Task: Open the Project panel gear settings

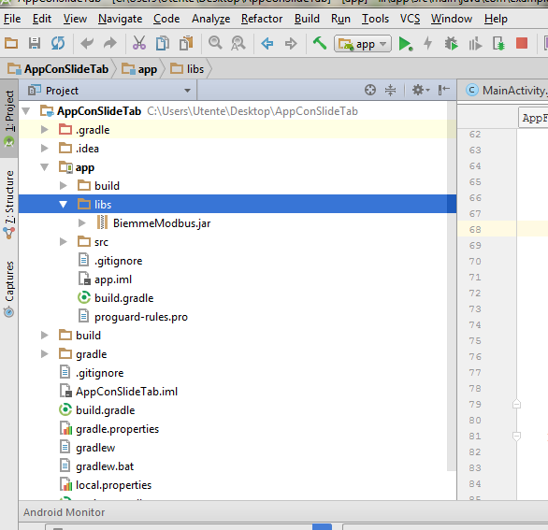Action: pos(421,90)
